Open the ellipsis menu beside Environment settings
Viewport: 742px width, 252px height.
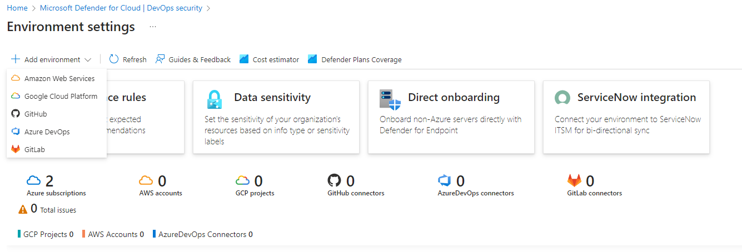click(x=152, y=27)
